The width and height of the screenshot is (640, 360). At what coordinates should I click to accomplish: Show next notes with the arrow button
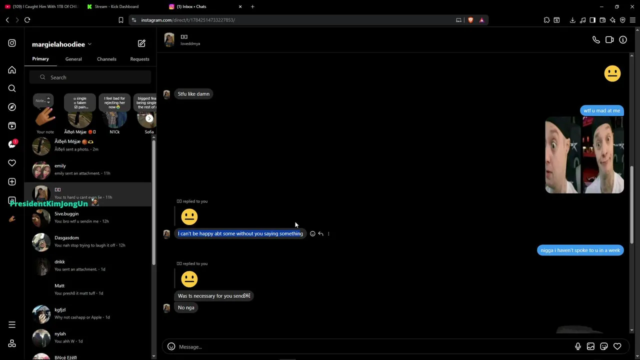149,118
